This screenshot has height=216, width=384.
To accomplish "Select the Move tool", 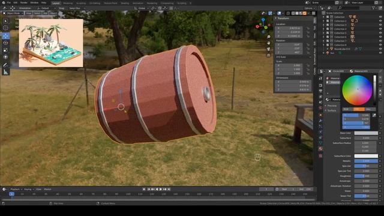I will pyautogui.click(x=5, y=36).
